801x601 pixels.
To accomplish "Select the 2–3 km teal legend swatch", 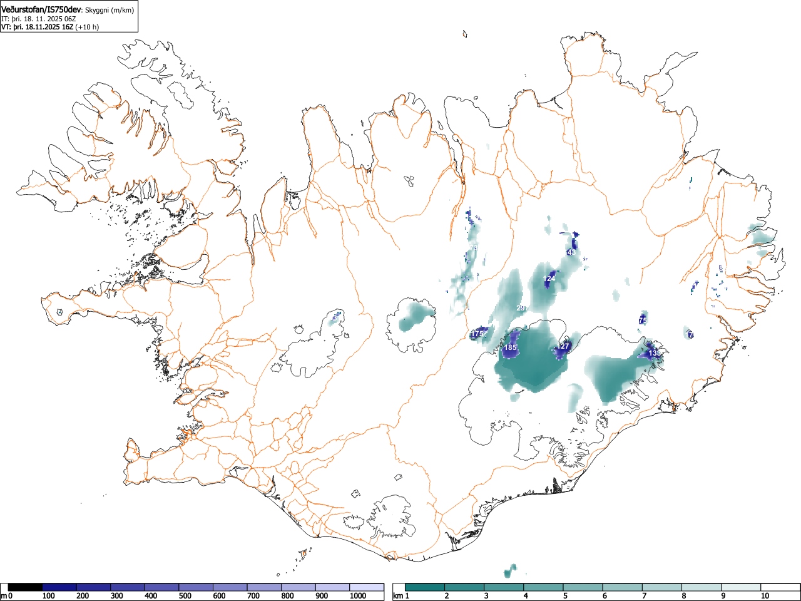I will point(464,587).
